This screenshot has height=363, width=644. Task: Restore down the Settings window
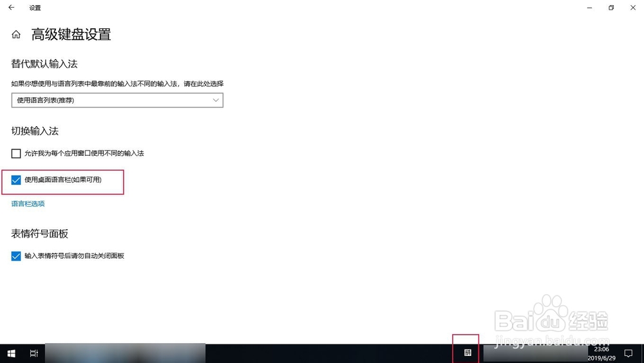(x=611, y=8)
